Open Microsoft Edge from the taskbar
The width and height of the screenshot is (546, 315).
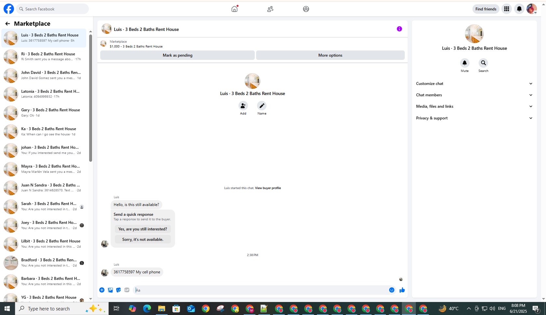tap(147, 308)
